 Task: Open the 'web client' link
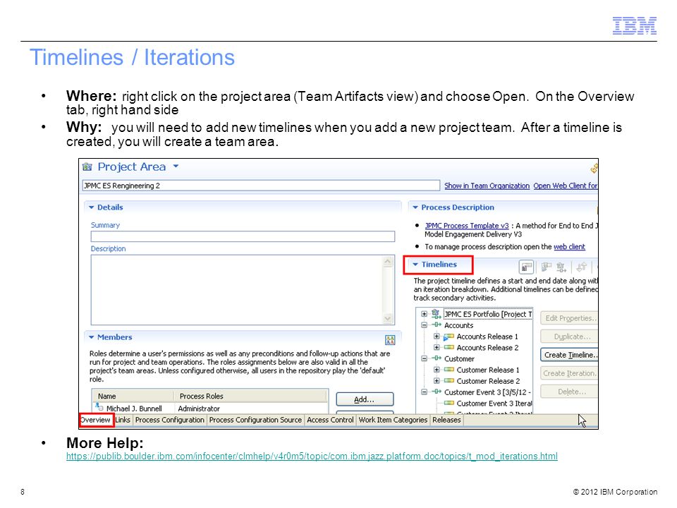[569, 247]
